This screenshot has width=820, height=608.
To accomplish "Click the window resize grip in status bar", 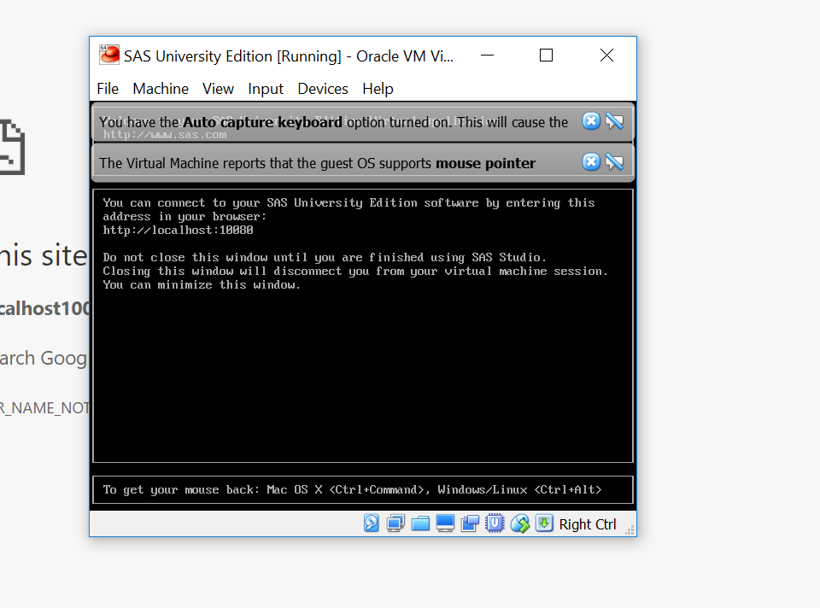I will (630, 530).
